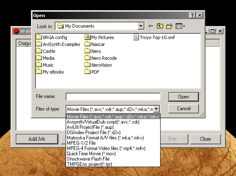The width and height of the screenshot is (236, 176).
Task: Click the Cancel button
Action: 183,109
